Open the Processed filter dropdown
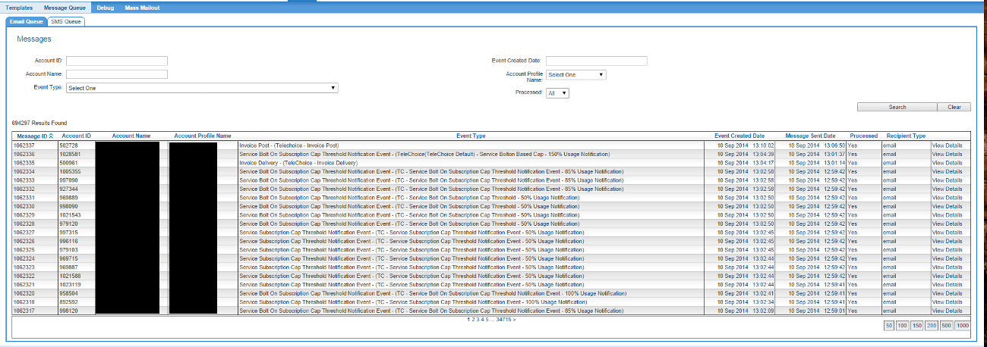The height and width of the screenshot is (347, 987). pyautogui.click(x=557, y=93)
